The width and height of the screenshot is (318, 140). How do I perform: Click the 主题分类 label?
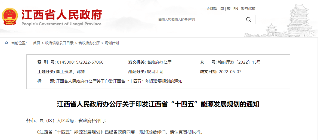(46, 72)
